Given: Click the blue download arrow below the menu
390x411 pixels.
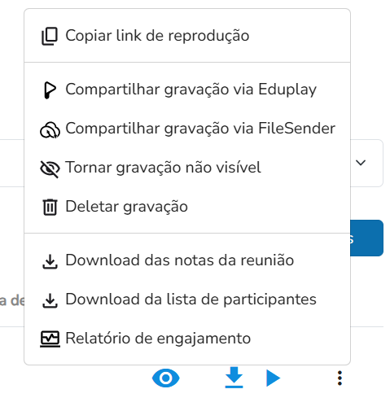Looking at the screenshot, I should coord(234,378).
